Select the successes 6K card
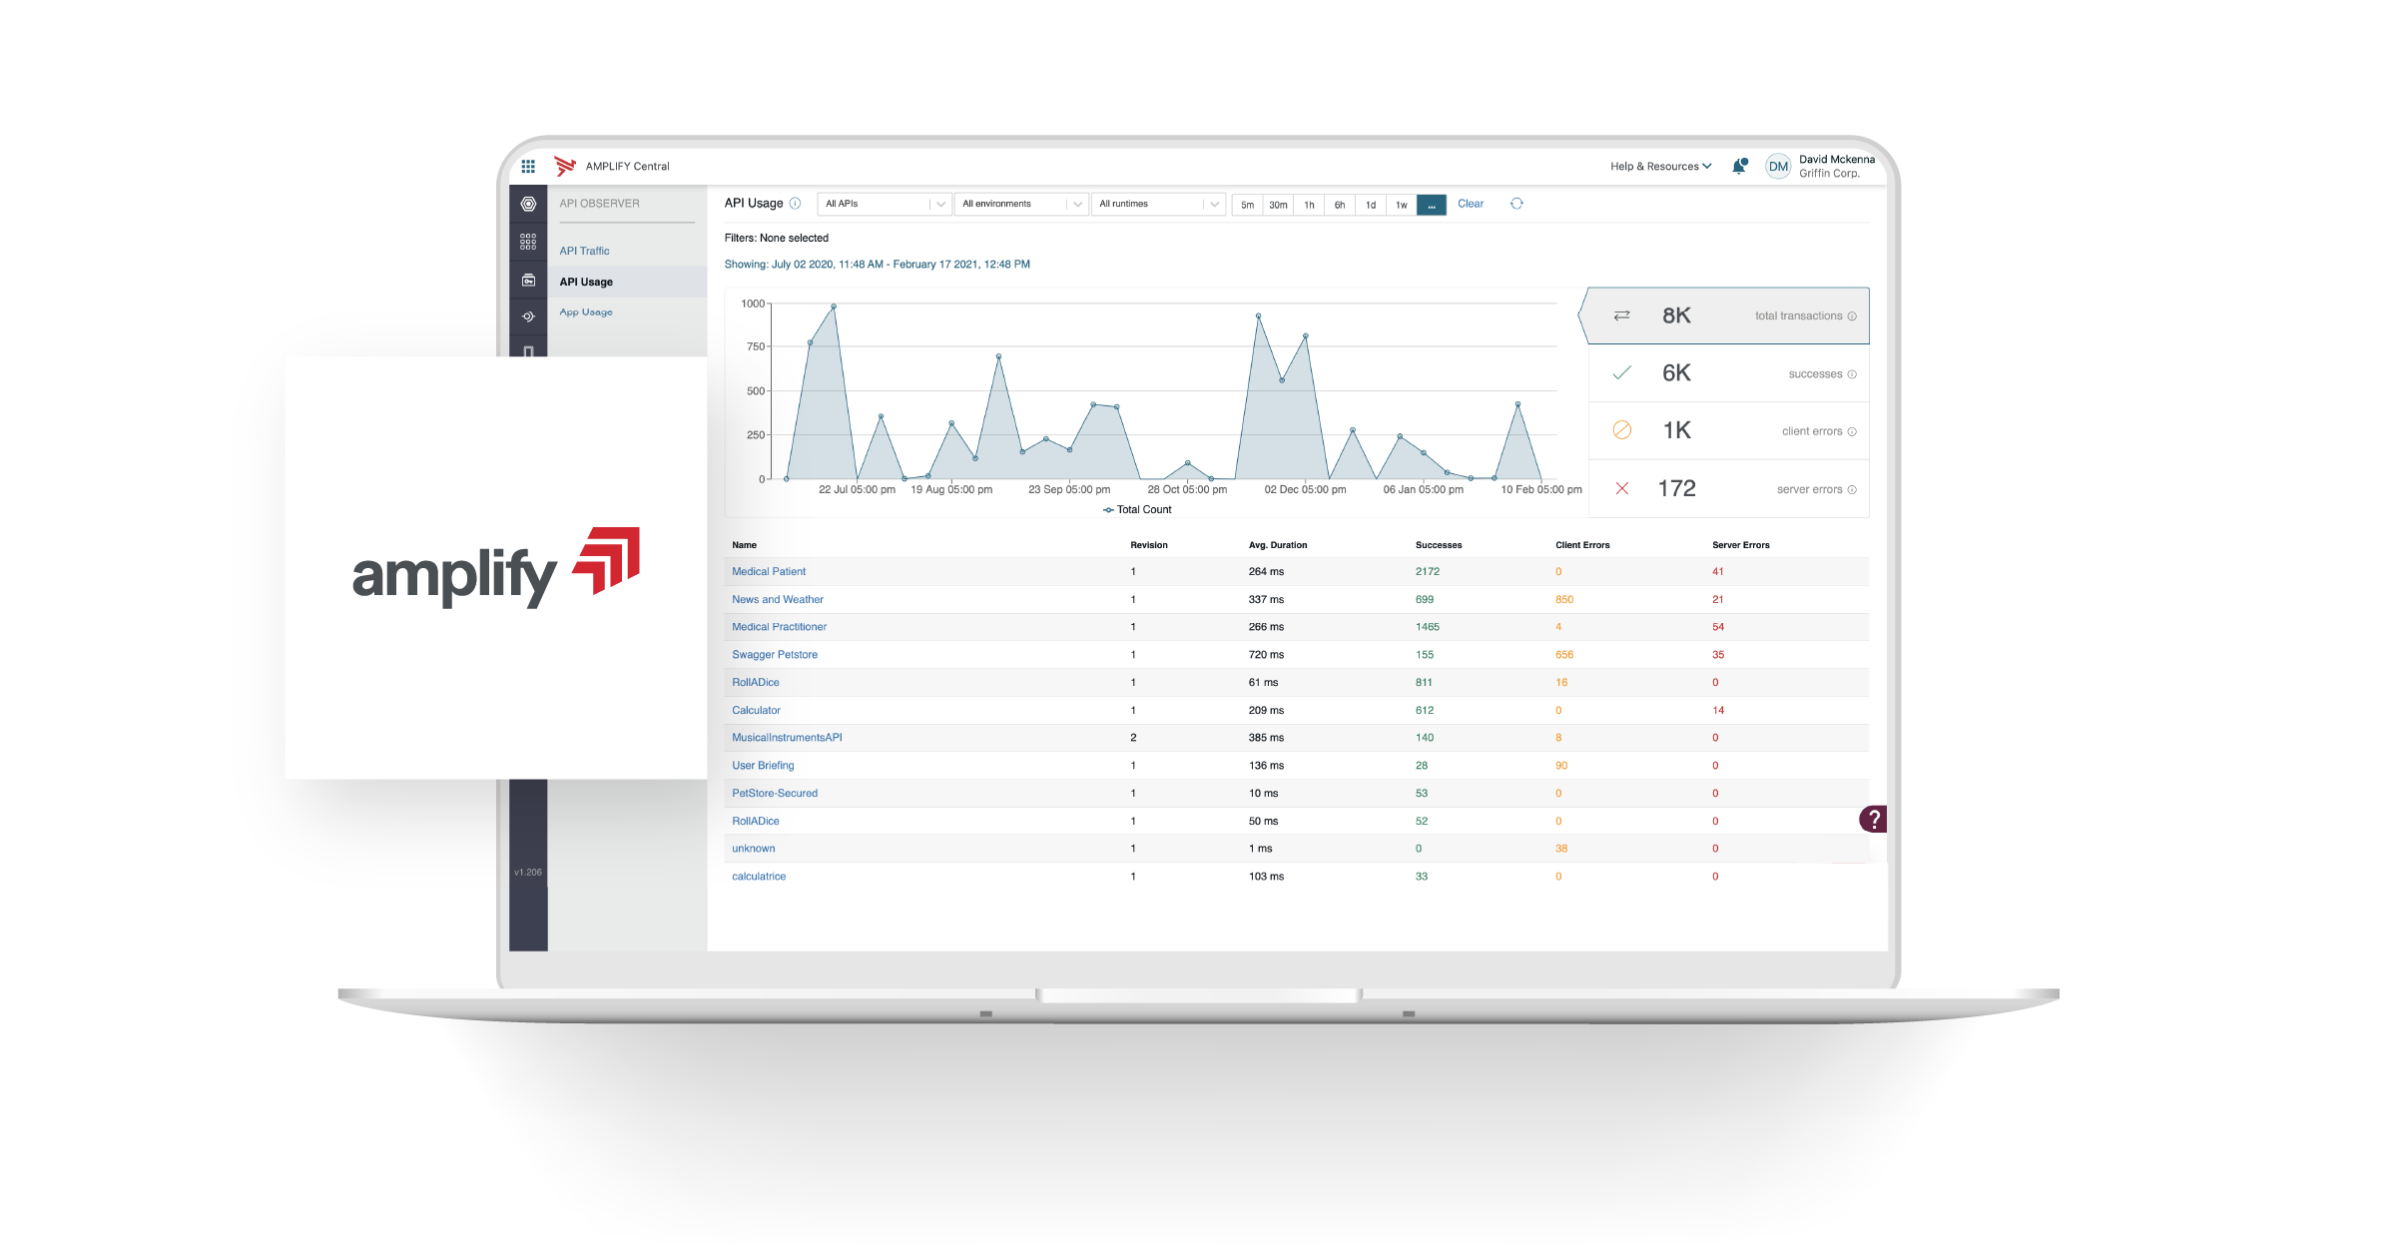The height and width of the screenshot is (1253, 2397). click(1728, 373)
